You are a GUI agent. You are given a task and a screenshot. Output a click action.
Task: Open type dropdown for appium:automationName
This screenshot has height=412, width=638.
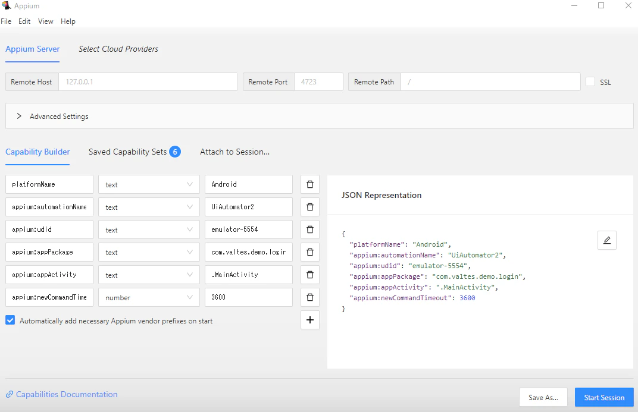[149, 207]
